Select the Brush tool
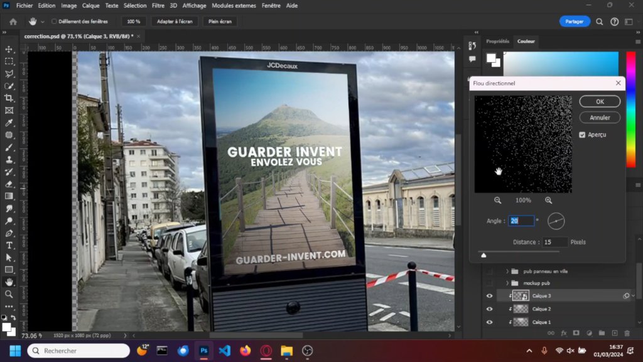Image resolution: width=643 pixels, height=362 pixels. [x=9, y=147]
